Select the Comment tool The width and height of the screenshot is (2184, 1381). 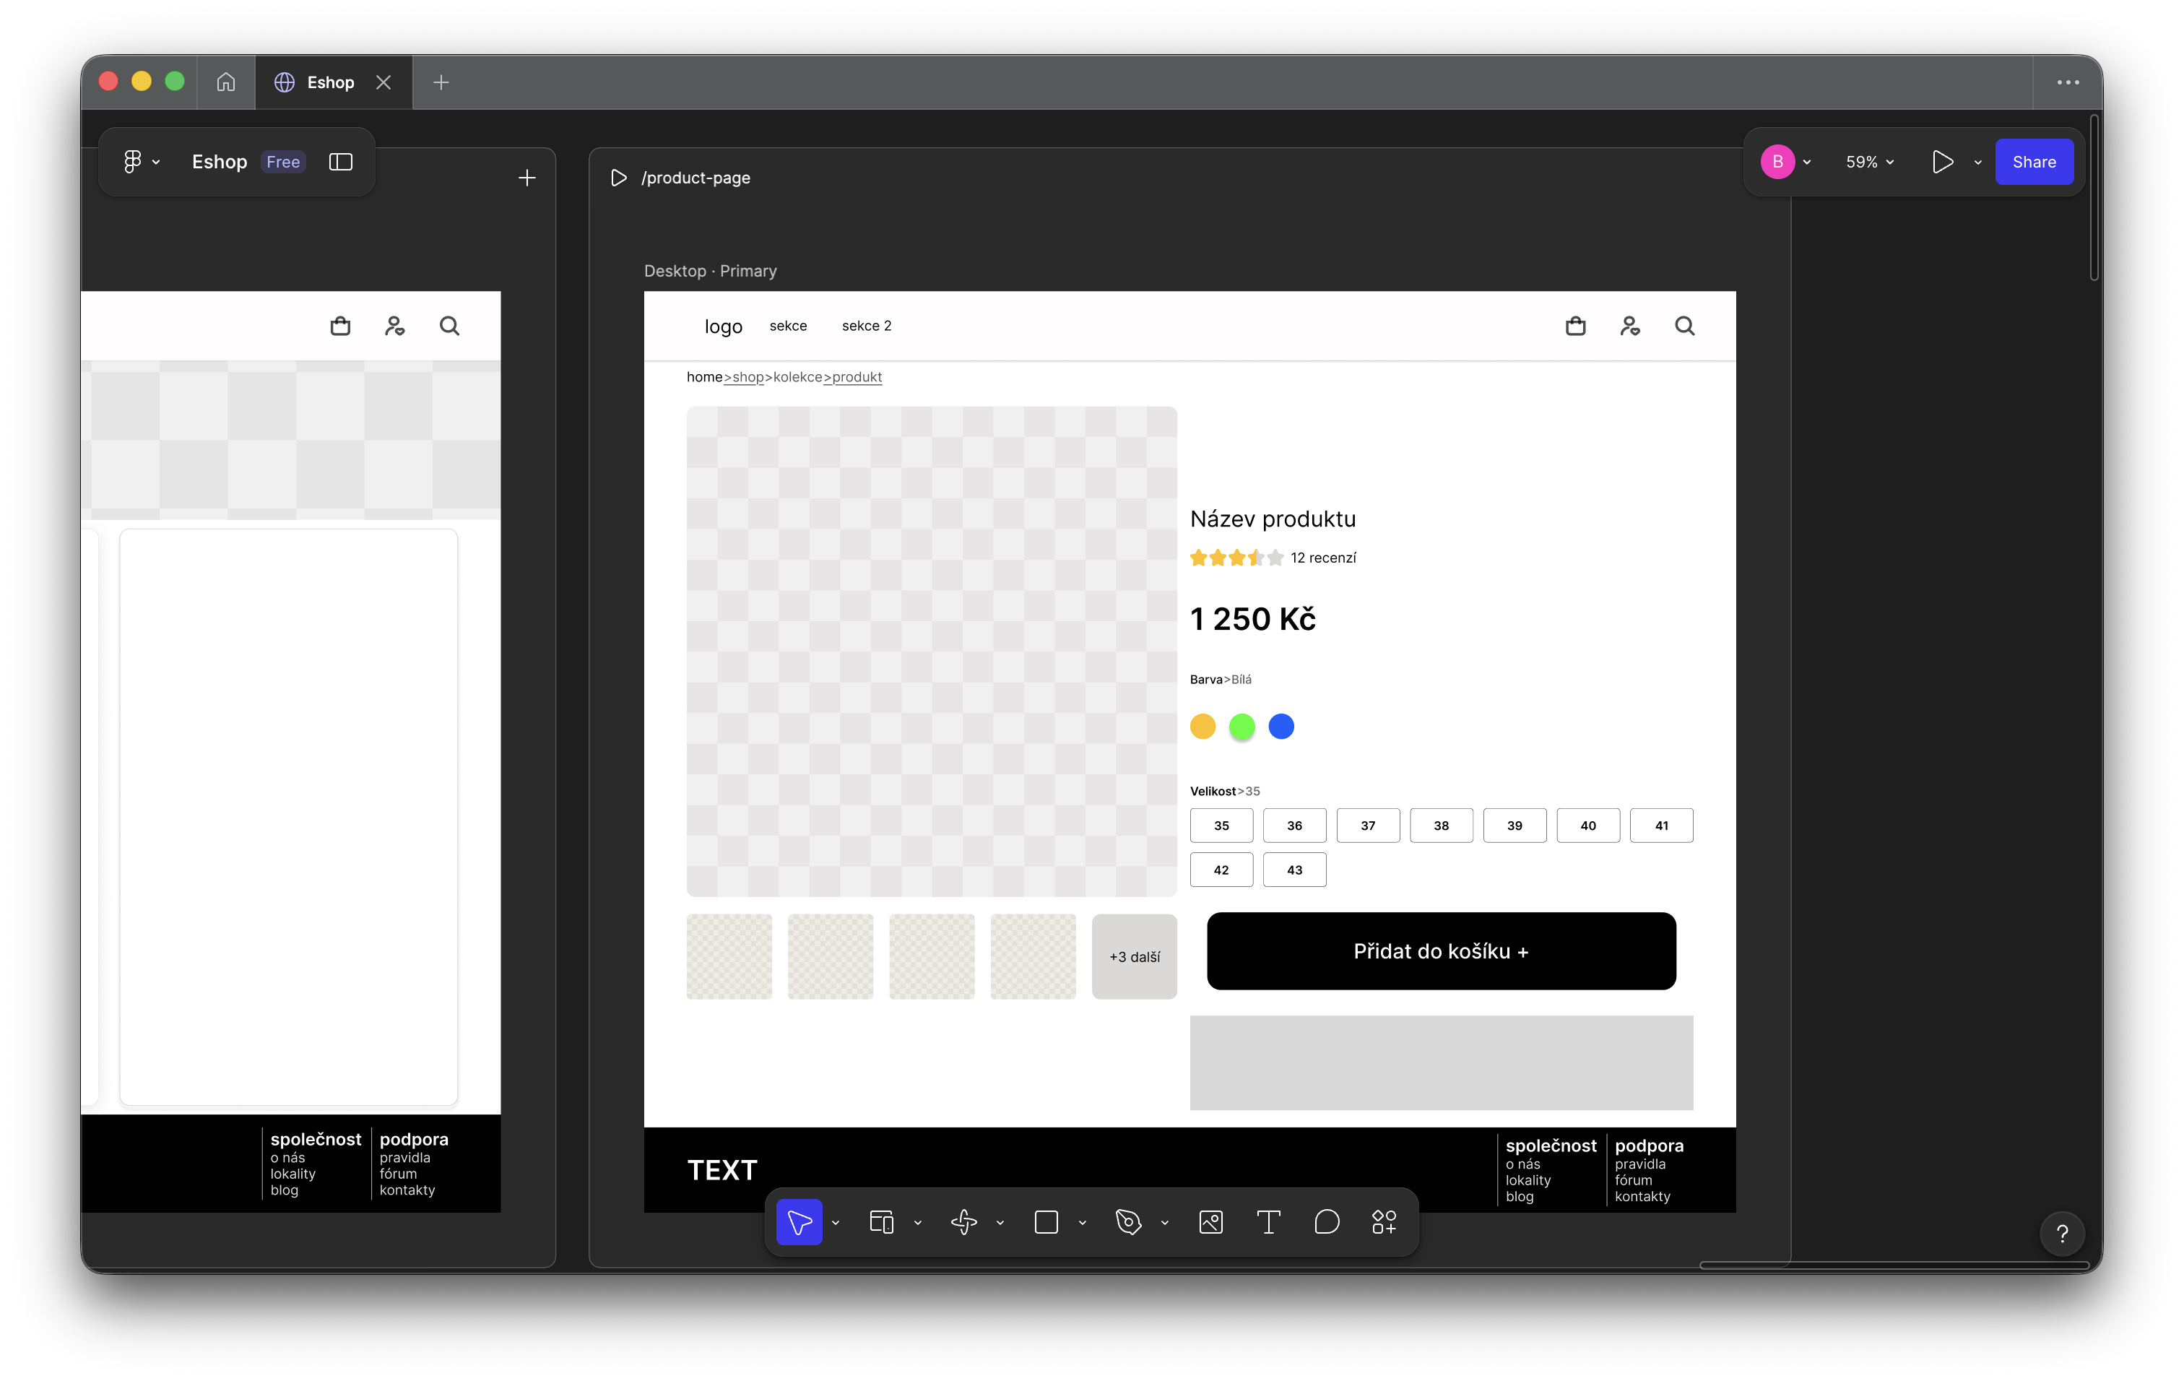[1327, 1222]
